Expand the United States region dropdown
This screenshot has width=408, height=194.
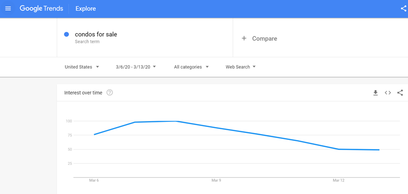point(82,67)
